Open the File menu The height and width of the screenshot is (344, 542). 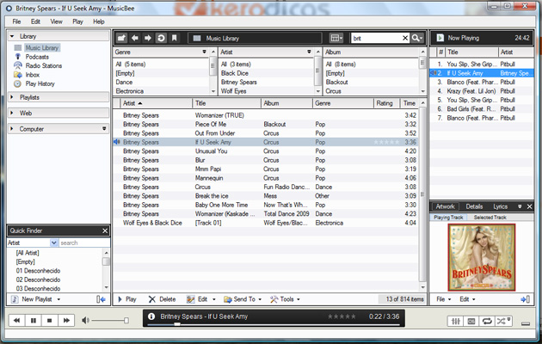coord(16,21)
